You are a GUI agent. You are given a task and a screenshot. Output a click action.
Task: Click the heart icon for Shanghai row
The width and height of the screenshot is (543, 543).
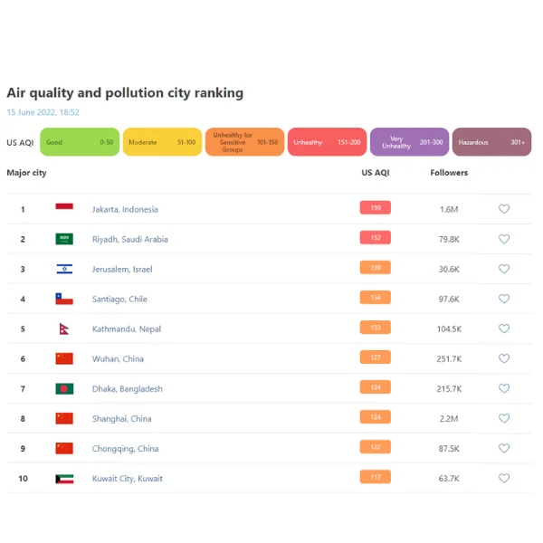[504, 418]
